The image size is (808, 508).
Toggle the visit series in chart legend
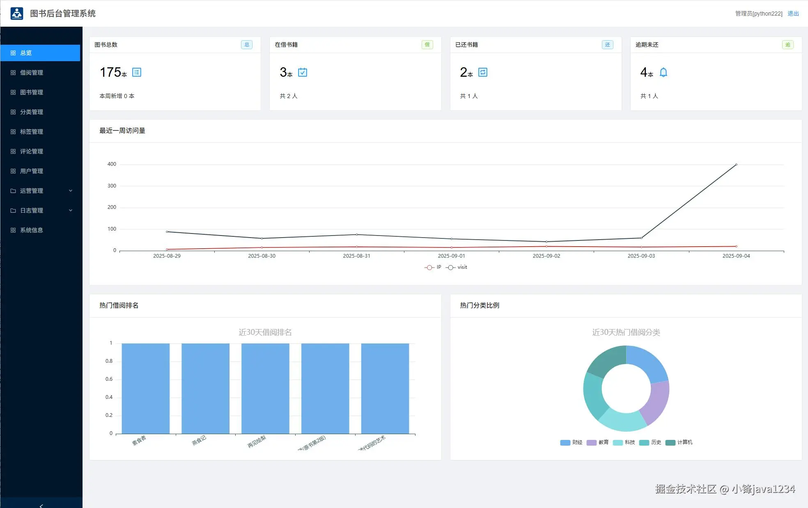coord(457,267)
